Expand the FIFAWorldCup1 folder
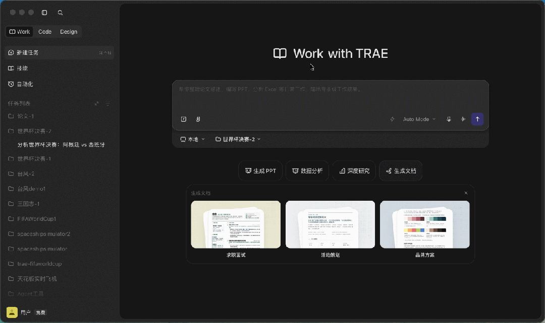 tap(60, 219)
